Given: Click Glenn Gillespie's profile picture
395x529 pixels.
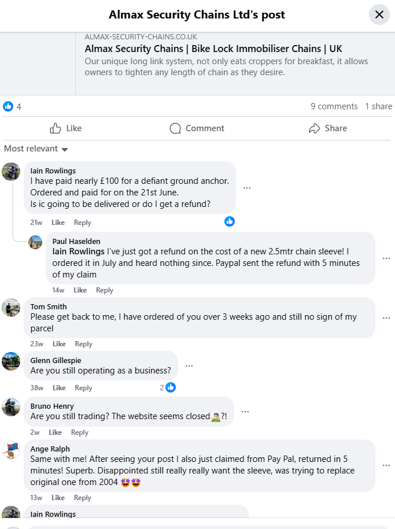Looking at the screenshot, I should pyautogui.click(x=12, y=361).
